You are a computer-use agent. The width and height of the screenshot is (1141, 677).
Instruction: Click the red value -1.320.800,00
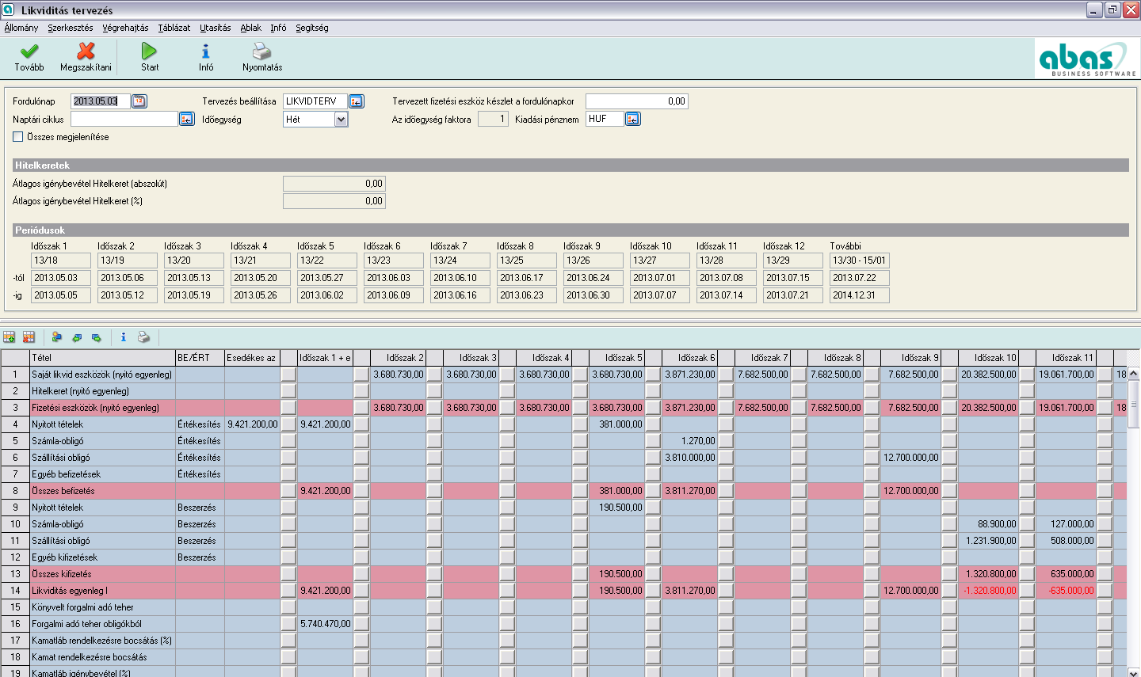[x=990, y=591]
